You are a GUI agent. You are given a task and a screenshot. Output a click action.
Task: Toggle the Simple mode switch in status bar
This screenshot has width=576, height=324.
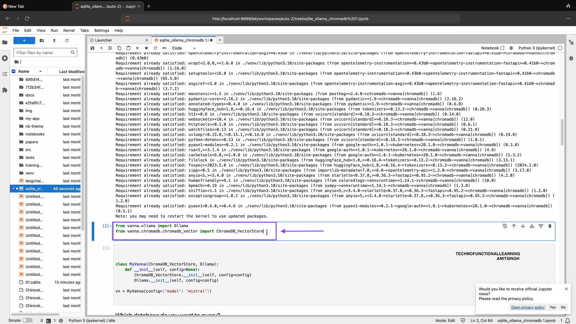tap(27, 320)
